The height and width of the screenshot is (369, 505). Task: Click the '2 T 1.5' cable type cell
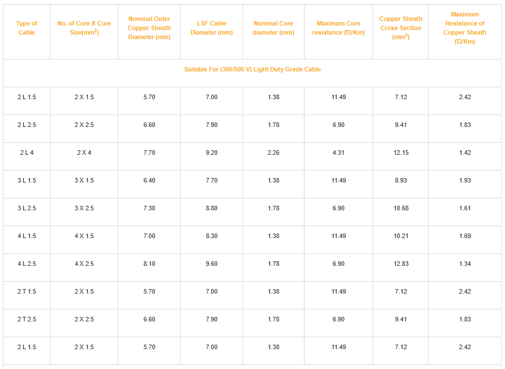27,291
